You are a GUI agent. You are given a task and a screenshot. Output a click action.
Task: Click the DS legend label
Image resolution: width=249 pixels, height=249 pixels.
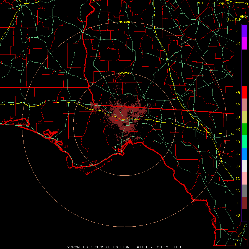click(238, 166)
